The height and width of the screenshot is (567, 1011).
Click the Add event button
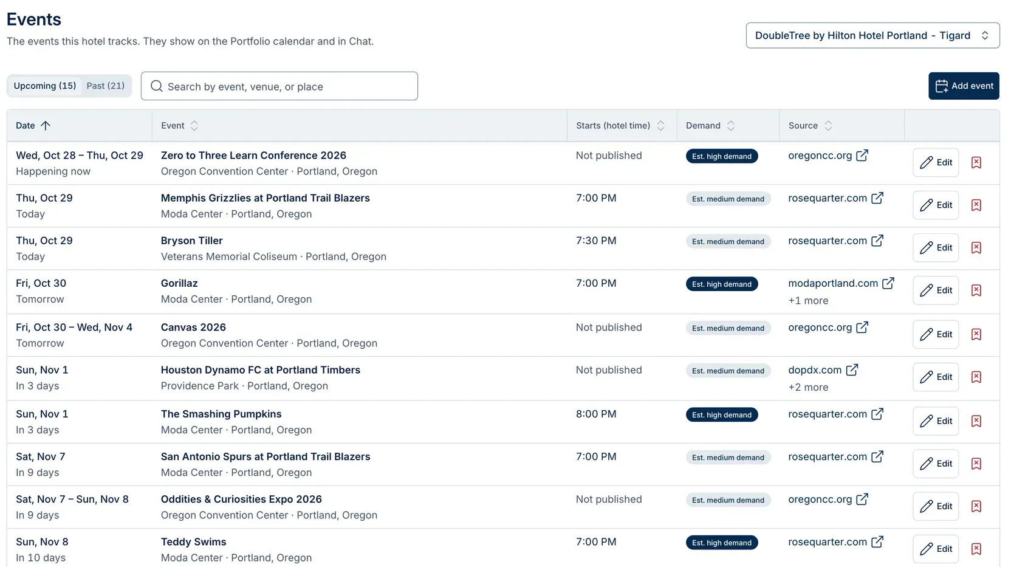click(x=964, y=86)
